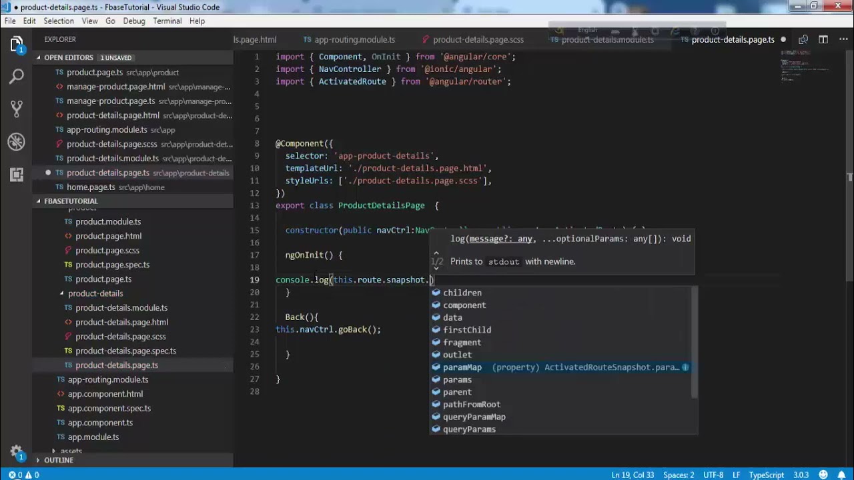Open the Source Control view

(x=17, y=109)
